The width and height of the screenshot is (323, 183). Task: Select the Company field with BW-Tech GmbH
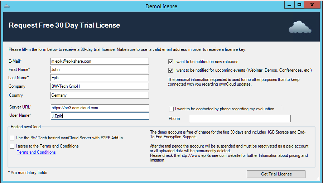(100, 86)
